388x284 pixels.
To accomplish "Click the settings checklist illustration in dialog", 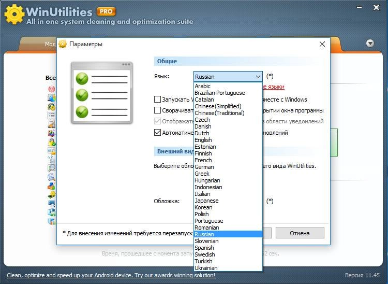I will [x=102, y=92].
